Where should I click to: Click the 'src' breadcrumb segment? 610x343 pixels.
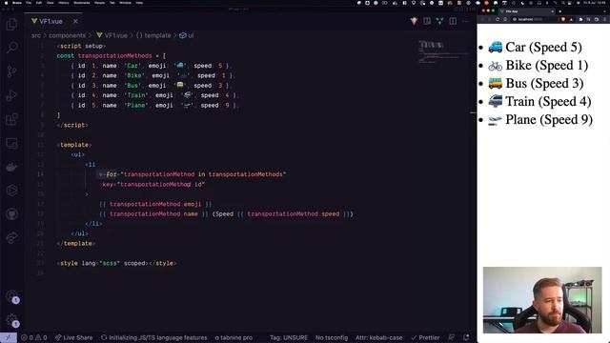(36, 35)
